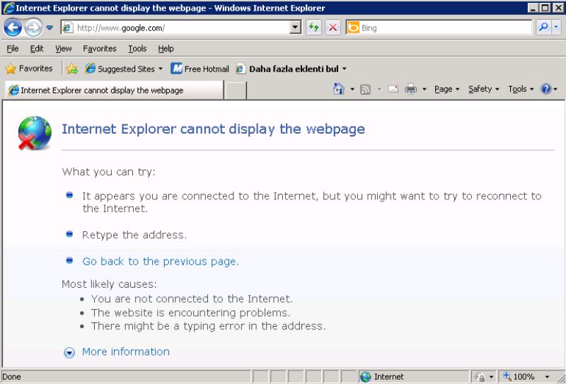Click the Print printer icon
This screenshot has width=566, height=384.
(x=410, y=89)
